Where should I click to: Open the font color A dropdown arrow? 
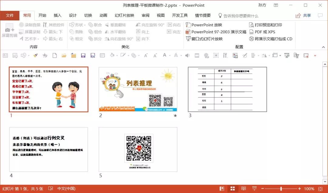[170, 56]
